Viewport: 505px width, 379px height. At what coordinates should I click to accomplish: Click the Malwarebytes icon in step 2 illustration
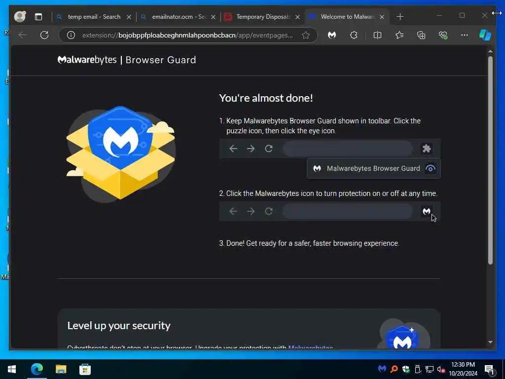coord(427,211)
